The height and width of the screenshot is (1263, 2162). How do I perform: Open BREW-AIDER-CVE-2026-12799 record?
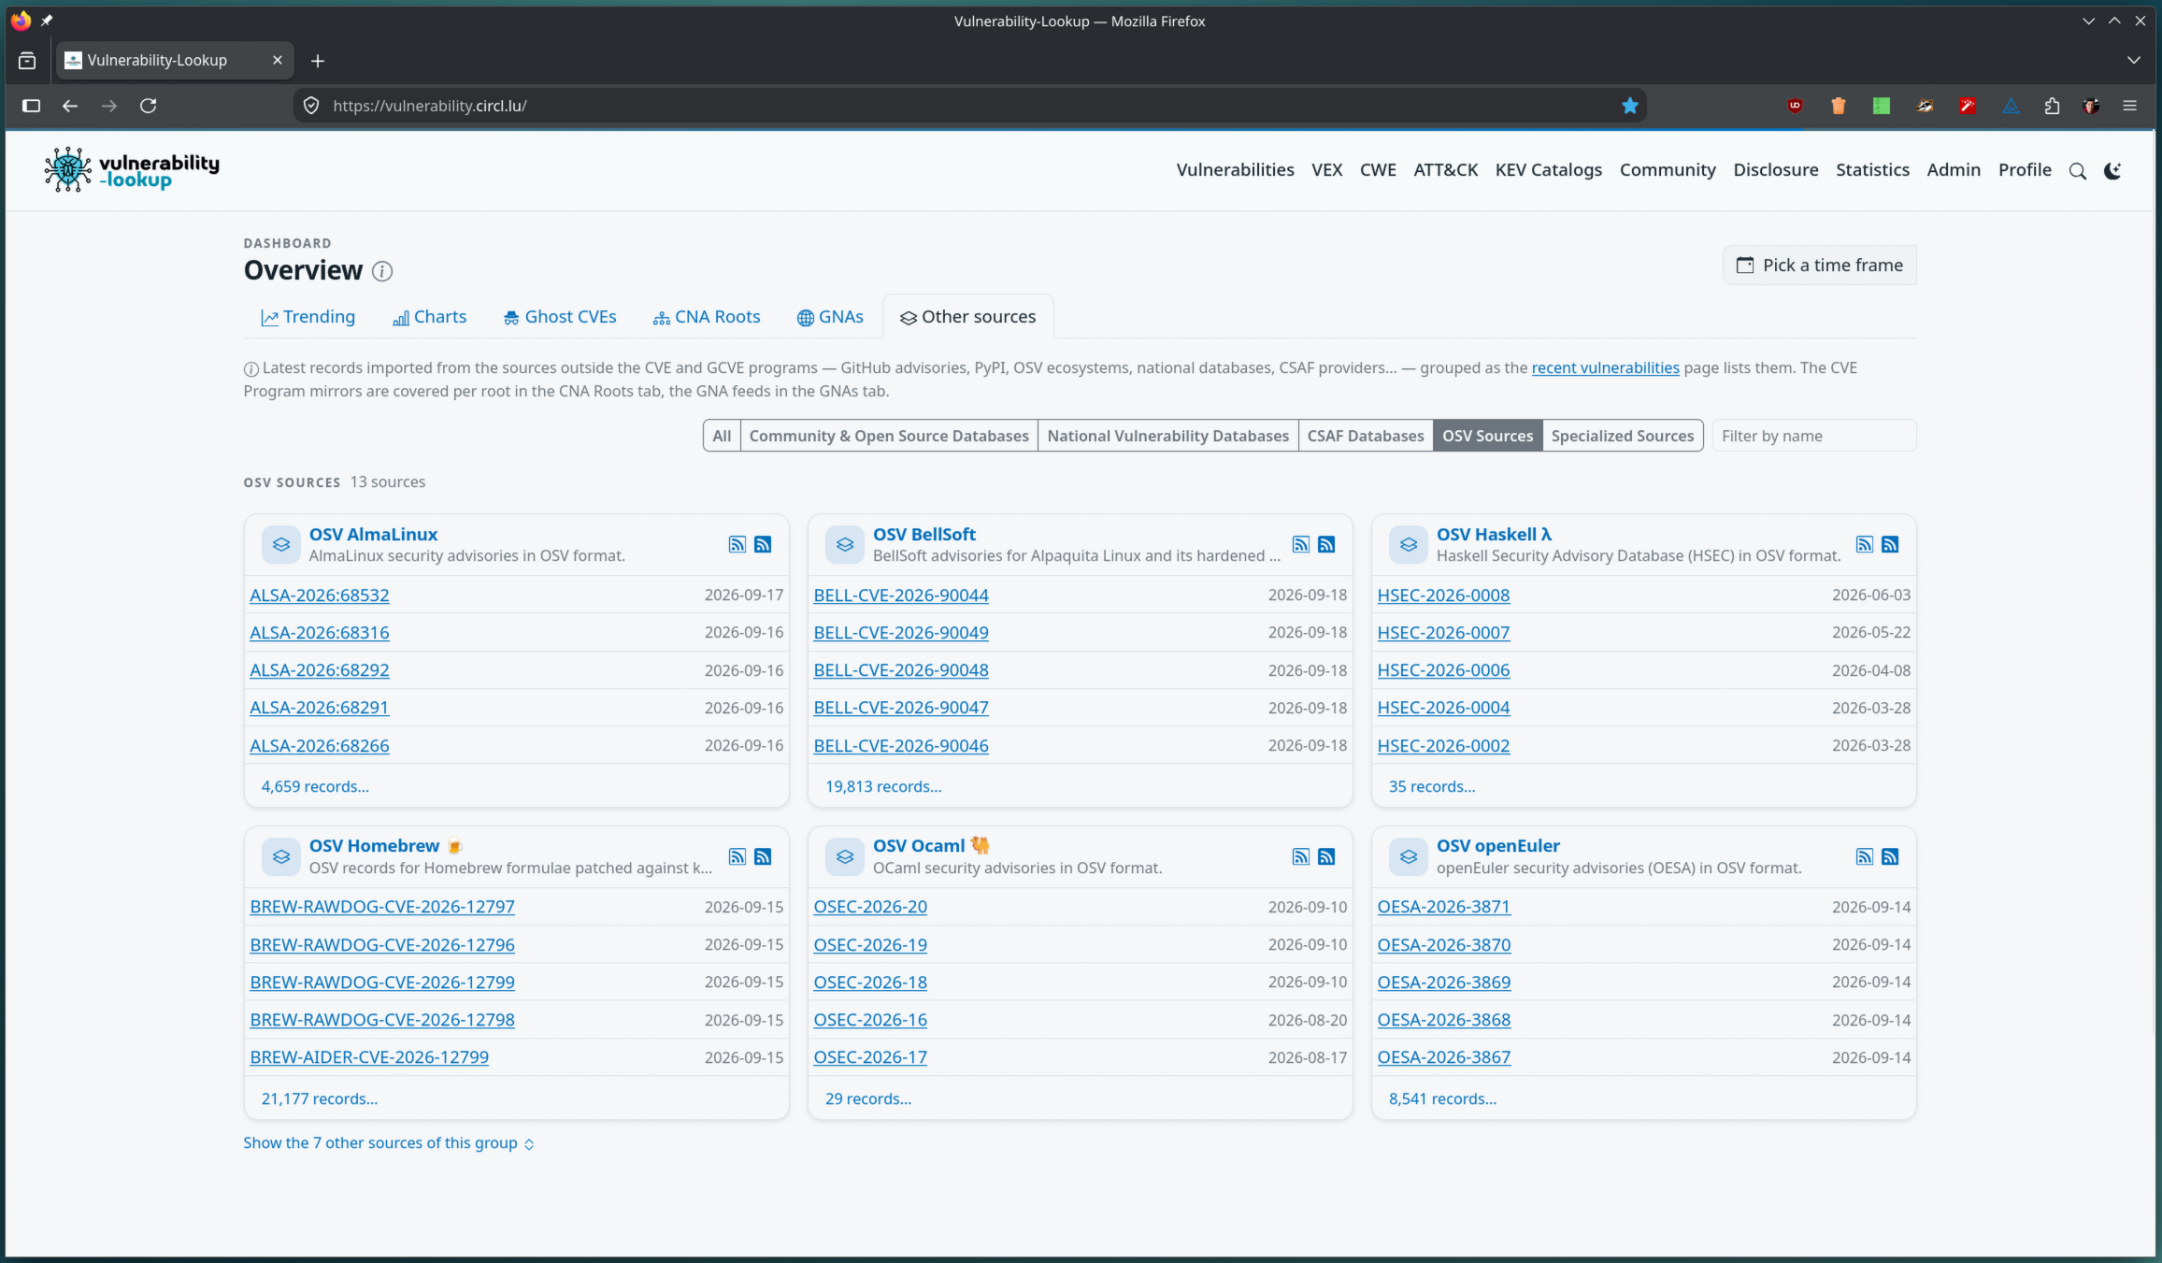369,1056
